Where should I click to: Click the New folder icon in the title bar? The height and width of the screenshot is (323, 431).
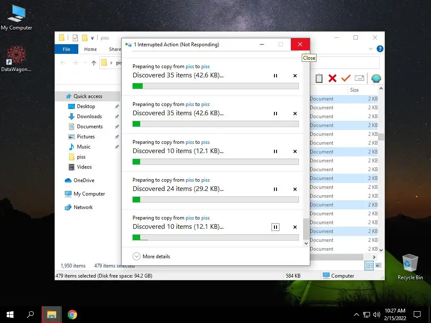85,37
